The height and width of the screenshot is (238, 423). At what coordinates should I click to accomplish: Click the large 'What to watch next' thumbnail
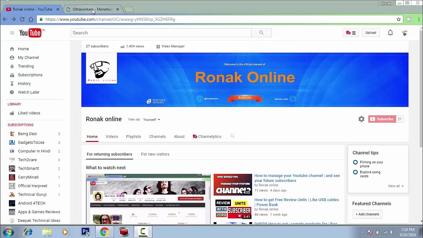[148, 199]
